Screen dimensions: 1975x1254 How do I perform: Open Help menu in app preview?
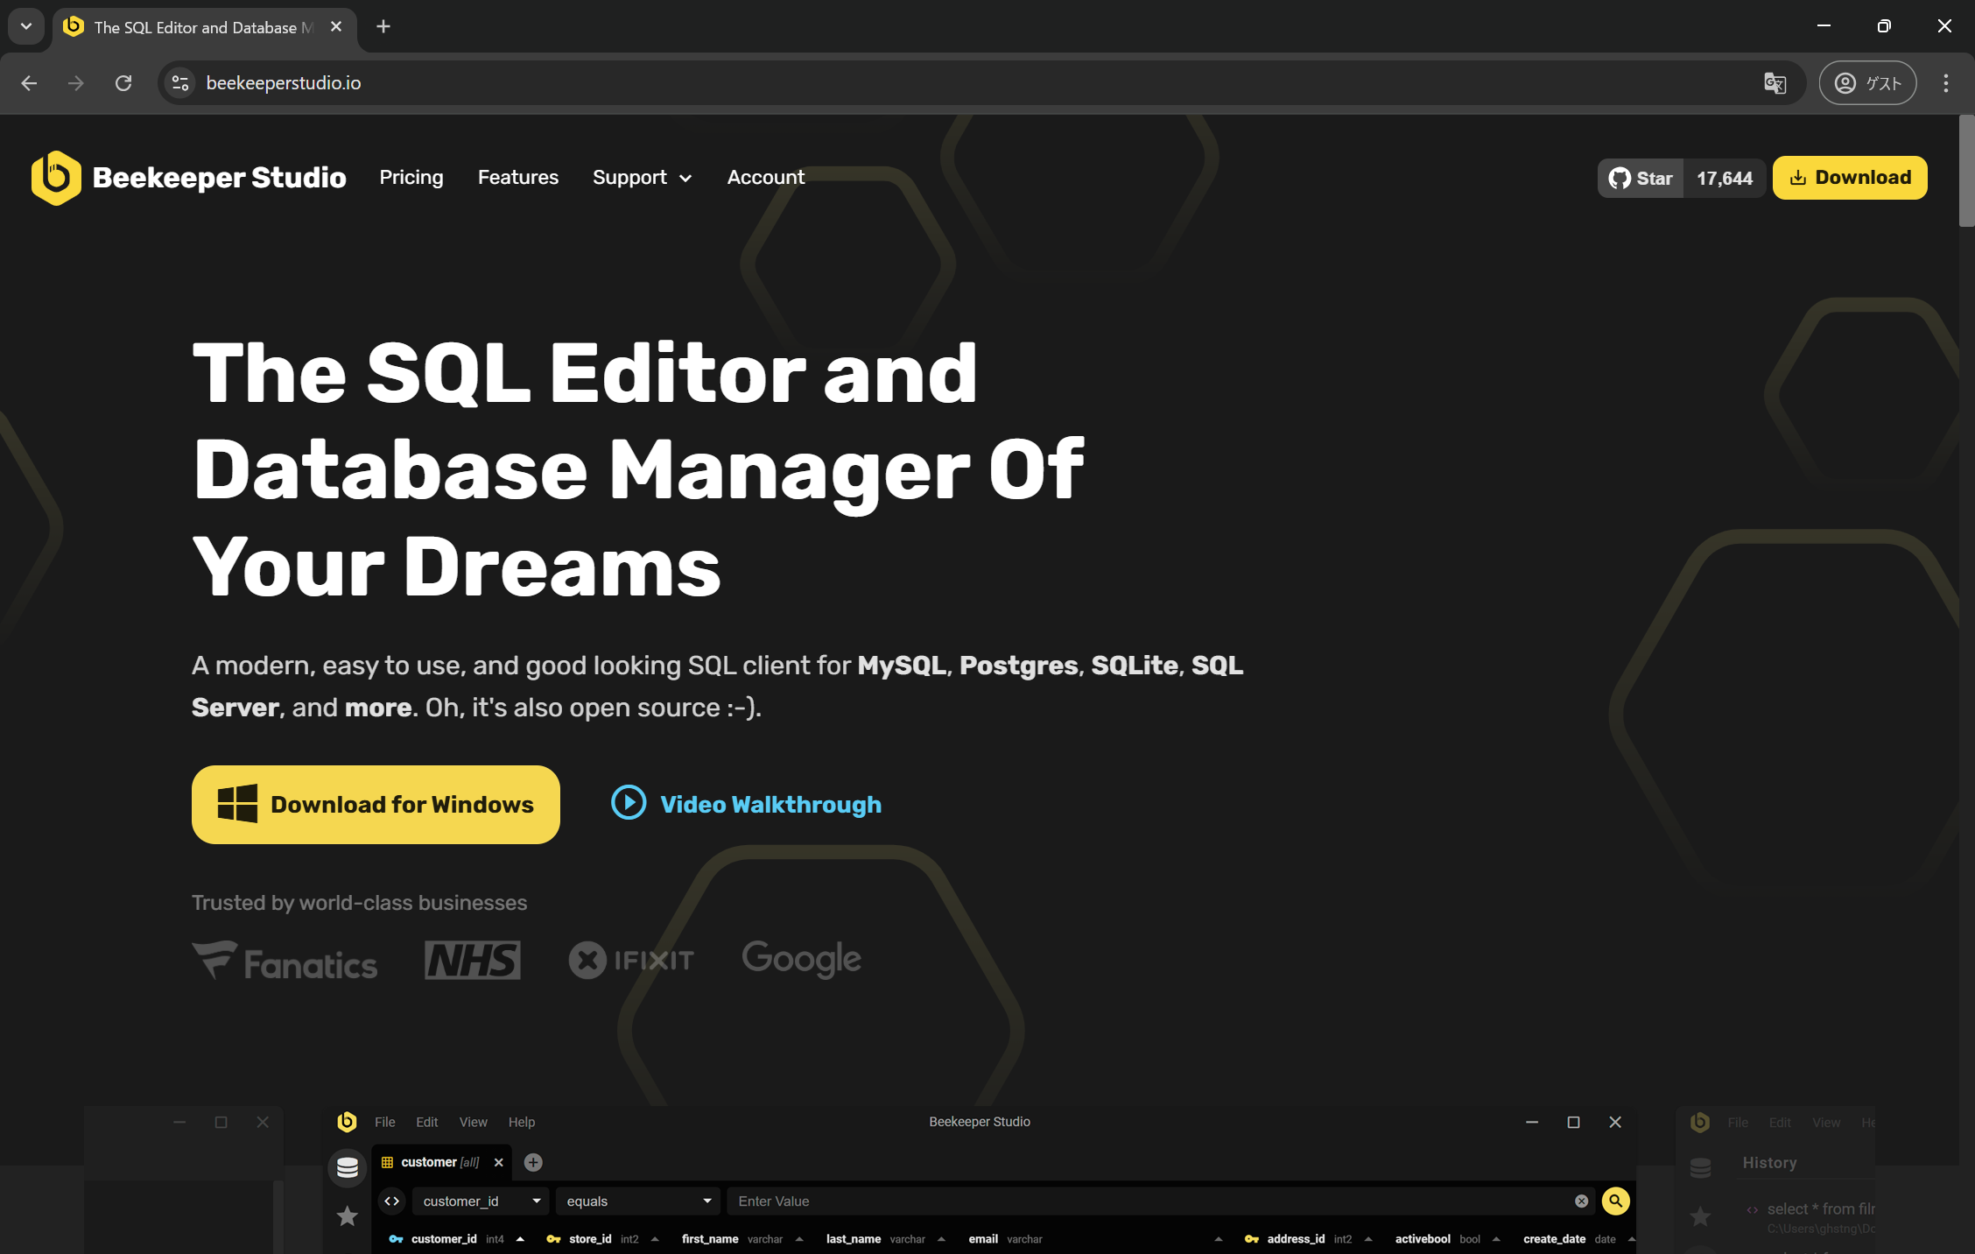pyautogui.click(x=522, y=1122)
